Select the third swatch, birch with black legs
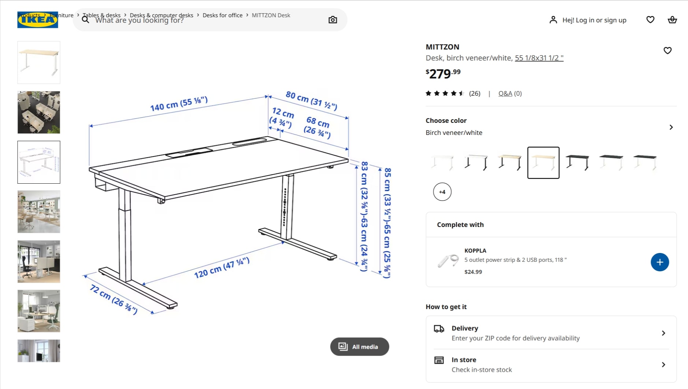The image size is (688, 389). point(510,163)
